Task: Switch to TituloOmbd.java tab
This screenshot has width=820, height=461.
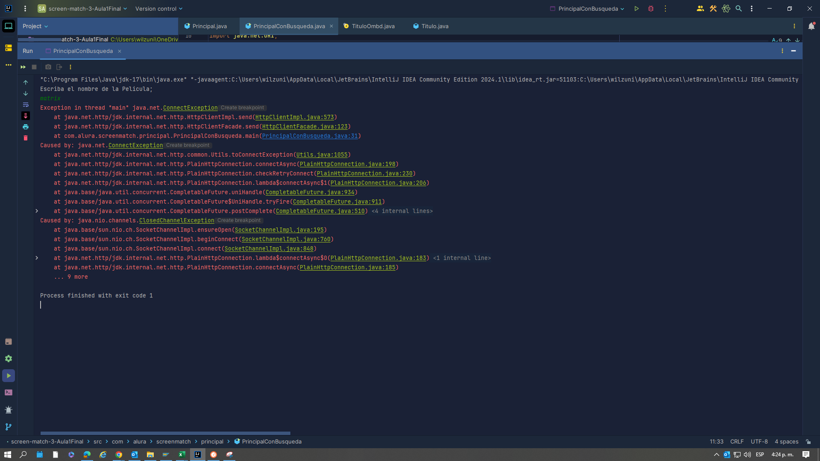Action: coord(369,26)
